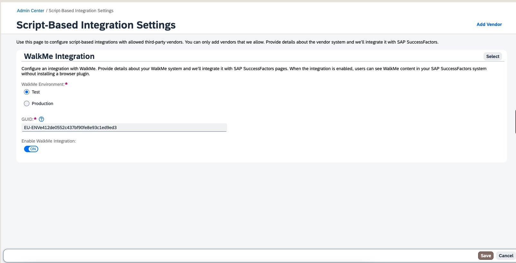This screenshot has height=263, width=516.
Task: Open the GUID help tooltip icon
Action: pyautogui.click(x=41, y=119)
